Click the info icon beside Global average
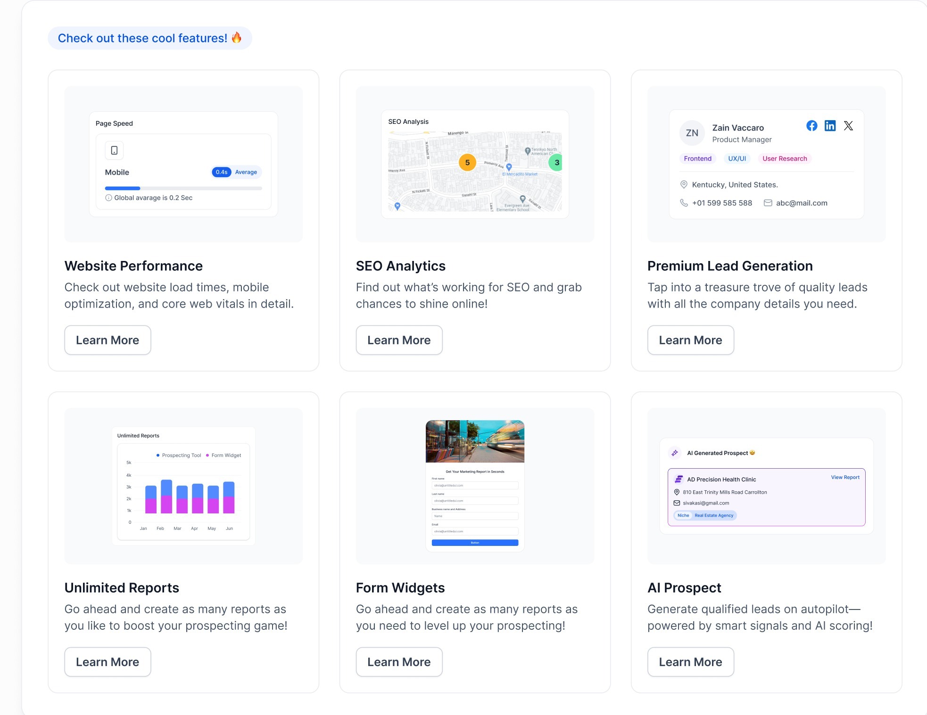The image size is (927, 715). [108, 198]
